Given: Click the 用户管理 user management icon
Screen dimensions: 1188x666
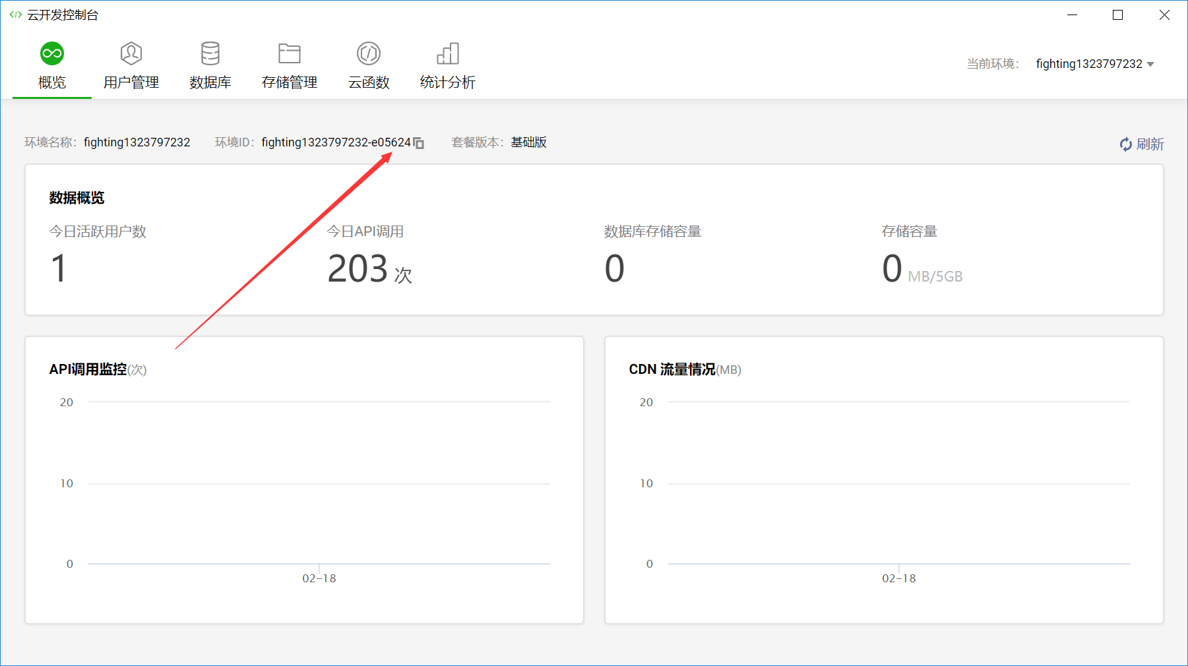Looking at the screenshot, I should click(x=131, y=53).
